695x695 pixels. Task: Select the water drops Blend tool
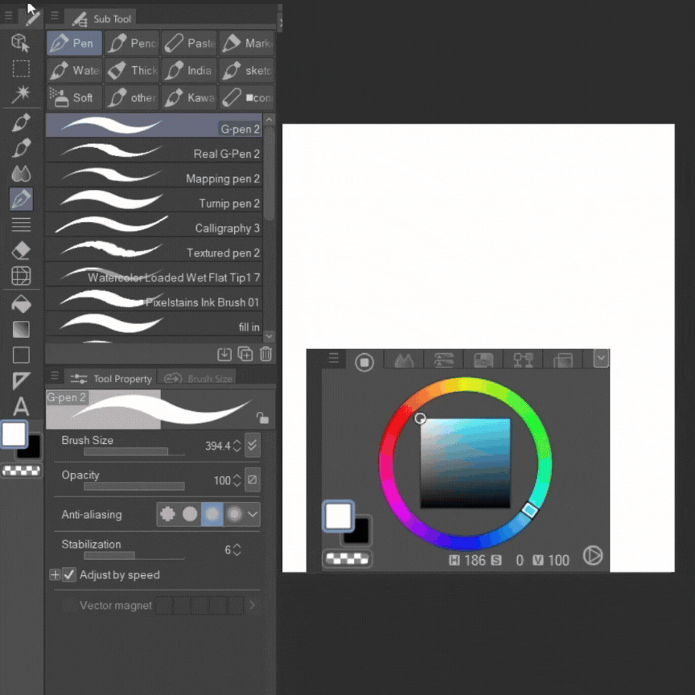tap(21, 173)
